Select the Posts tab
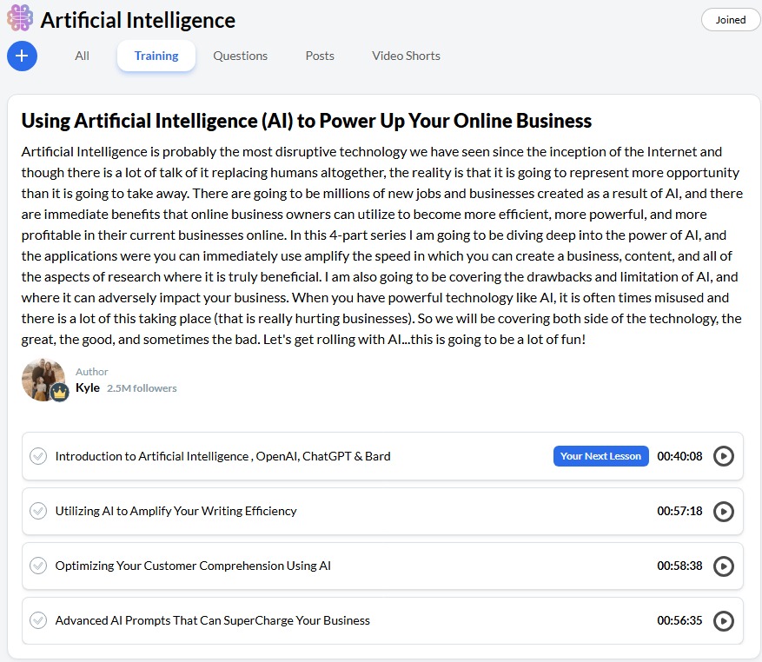Image resolution: width=762 pixels, height=662 pixels. [320, 56]
